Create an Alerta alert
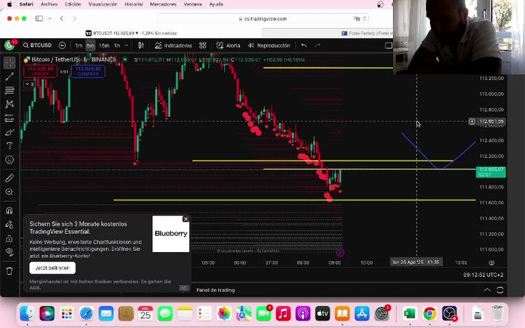The height and width of the screenshot is (328, 525). 228,46
